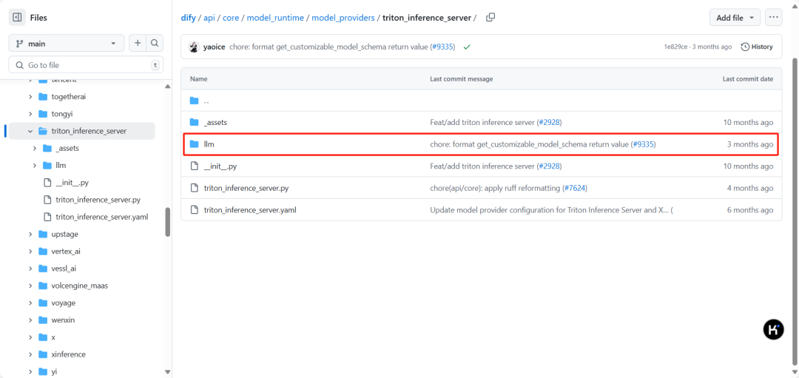Go to model_providers in the breadcrumb
Screen dimensions: 799x378
click(x=343, y=18)
